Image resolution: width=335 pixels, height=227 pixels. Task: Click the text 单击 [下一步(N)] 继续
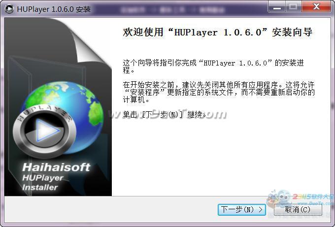165,115
